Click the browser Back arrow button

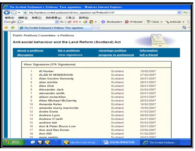(7, 12)
